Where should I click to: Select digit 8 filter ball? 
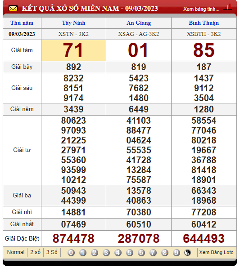165,253
